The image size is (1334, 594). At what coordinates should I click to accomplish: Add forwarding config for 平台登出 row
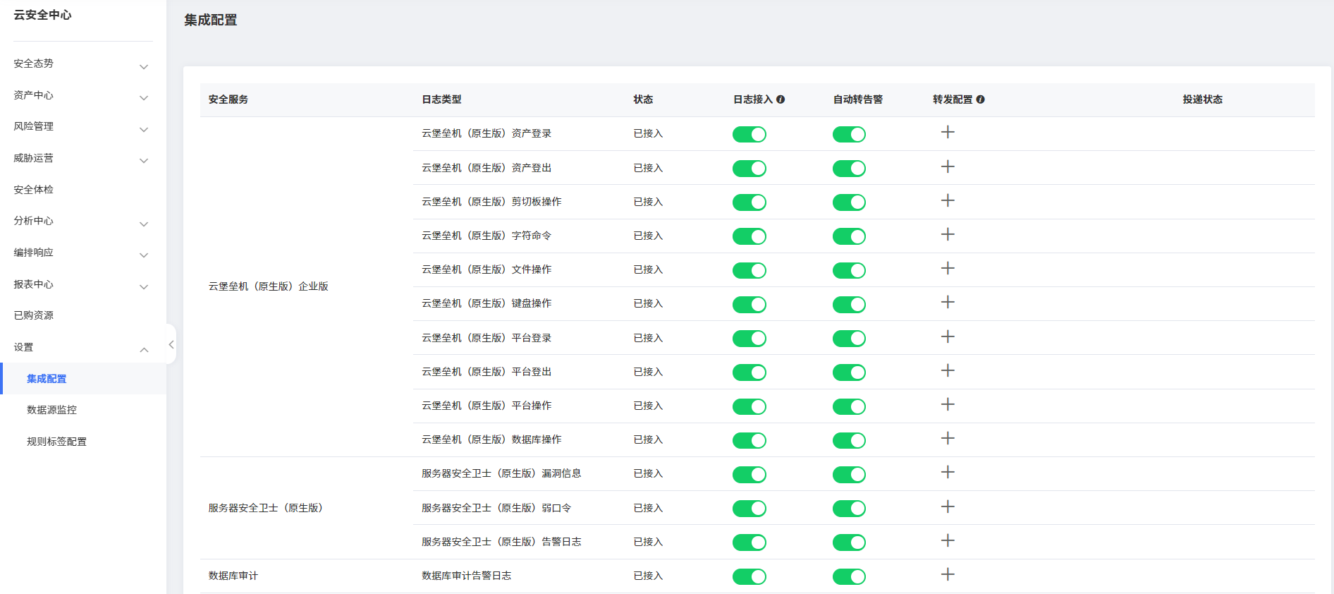[x=948, y=370]
